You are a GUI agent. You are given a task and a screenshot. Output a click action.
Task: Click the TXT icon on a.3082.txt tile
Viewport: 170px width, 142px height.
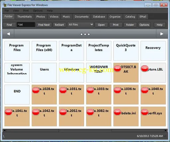point(90,112)
